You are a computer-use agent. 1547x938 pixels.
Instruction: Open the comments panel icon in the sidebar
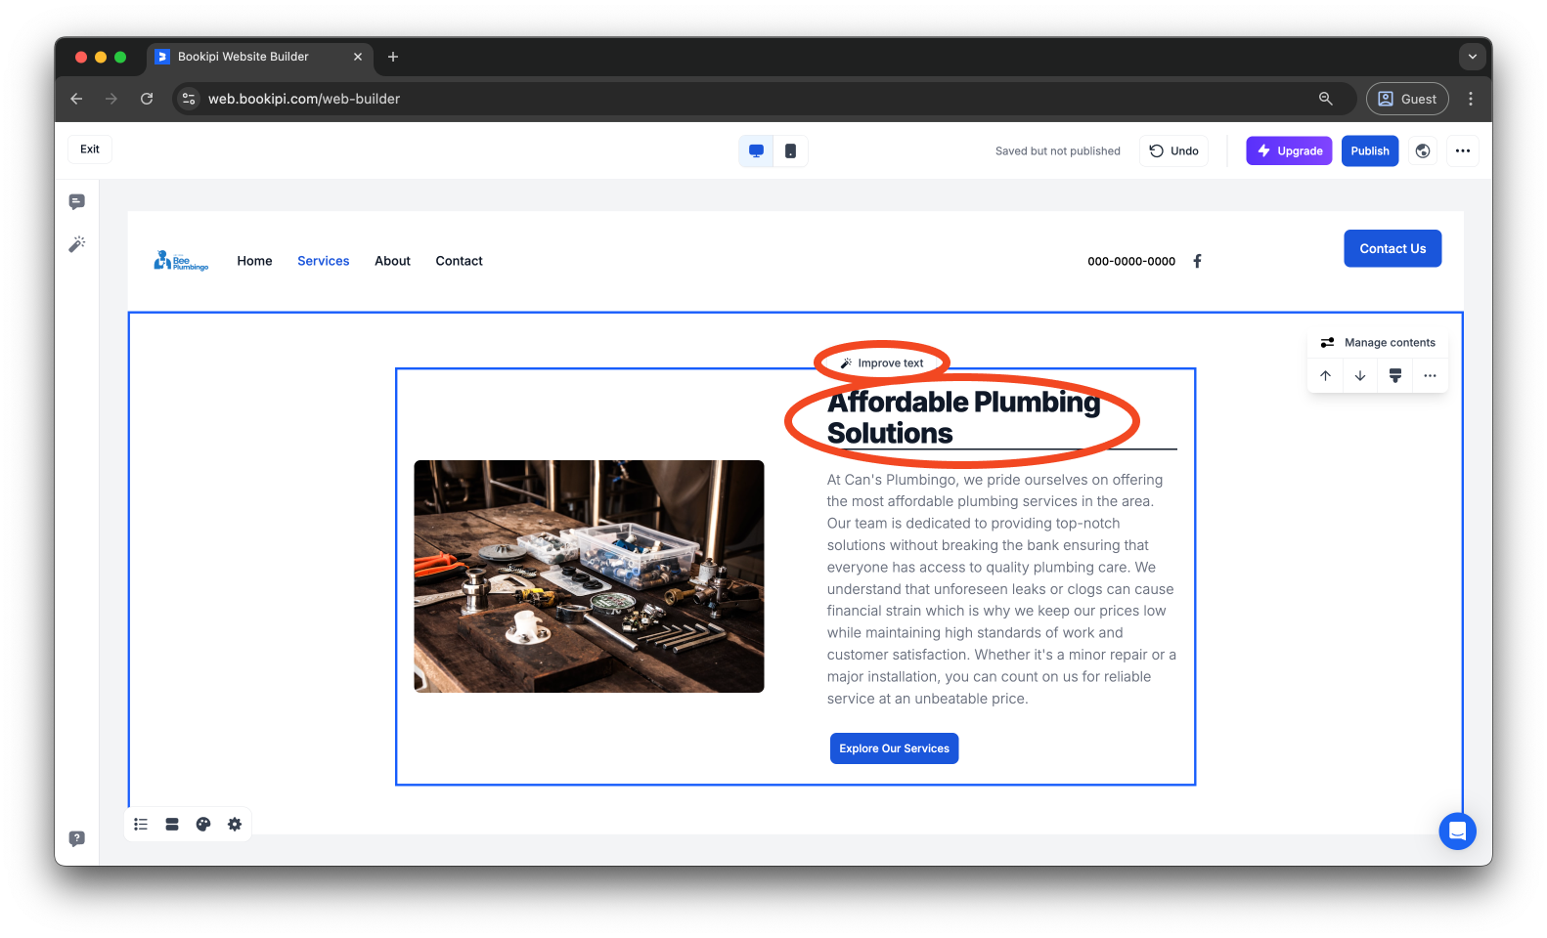(77, 202)
